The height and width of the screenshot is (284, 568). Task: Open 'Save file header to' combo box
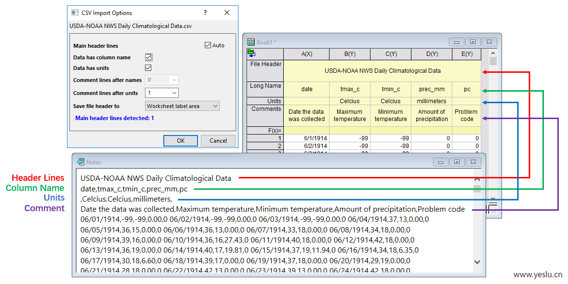pyautogui.click(x=182, y=106)
